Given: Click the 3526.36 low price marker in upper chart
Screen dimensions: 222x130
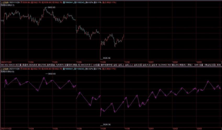Looking at the screenshot, I should [107, 58].
